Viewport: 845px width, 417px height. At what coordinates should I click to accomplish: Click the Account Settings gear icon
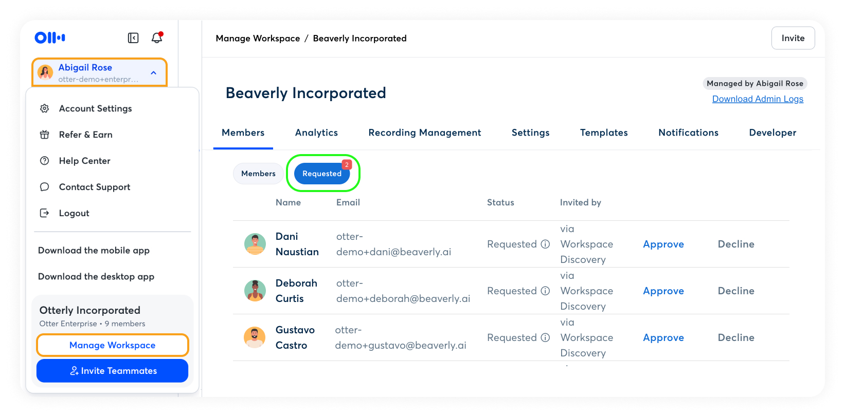click(x=45, y=108)
